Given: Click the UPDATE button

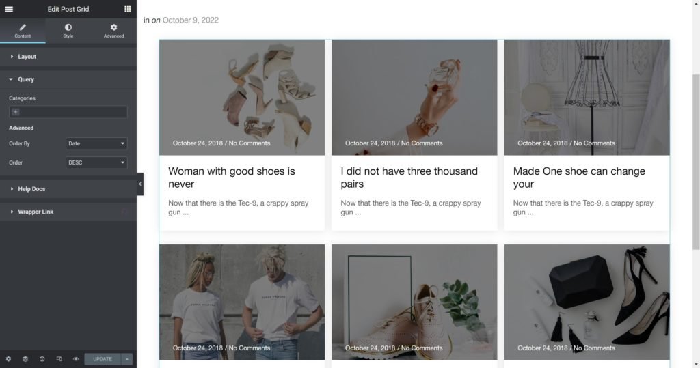Looking at the screenshot, I should tap(103, 359).
